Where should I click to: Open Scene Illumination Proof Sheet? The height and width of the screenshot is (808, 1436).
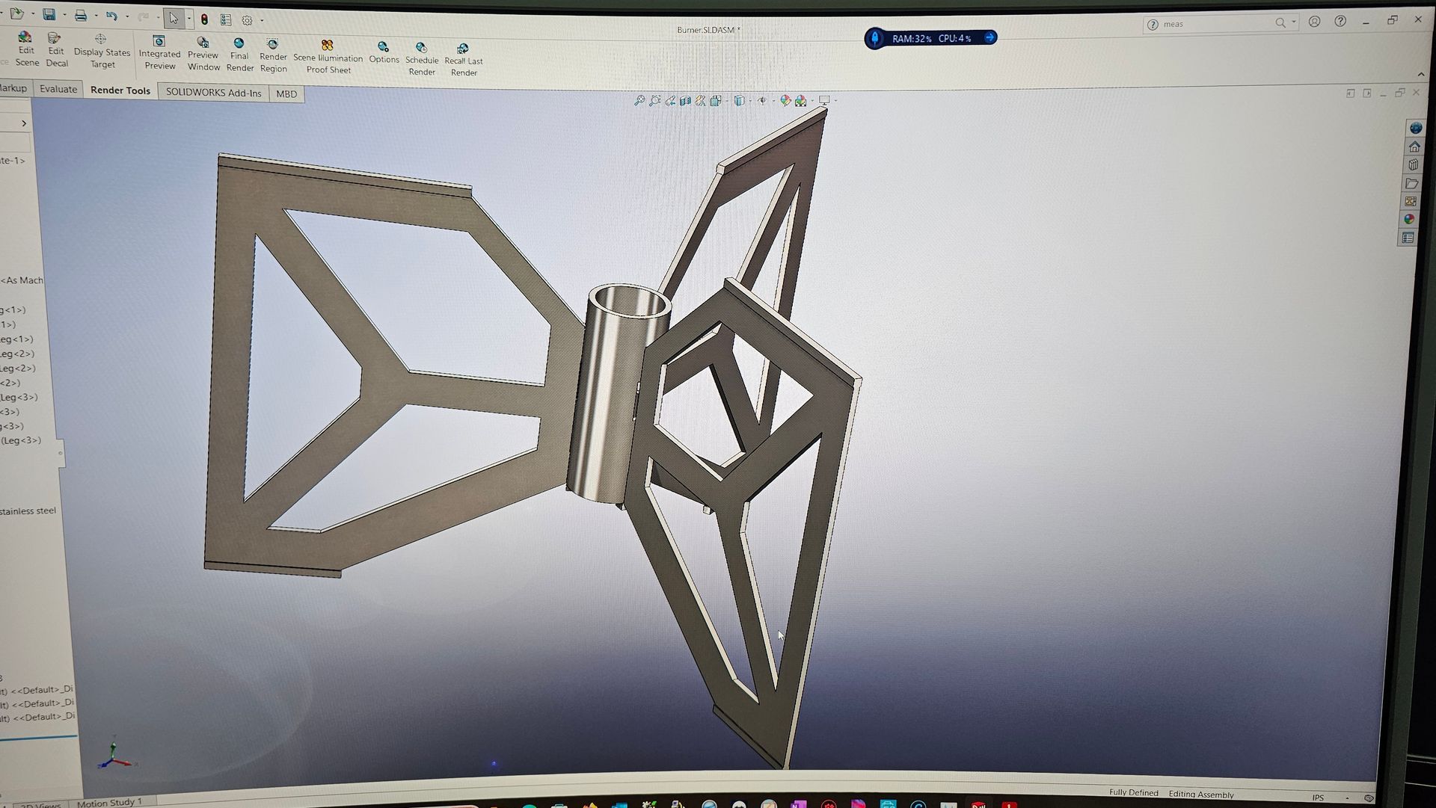[x=328, y=57]
